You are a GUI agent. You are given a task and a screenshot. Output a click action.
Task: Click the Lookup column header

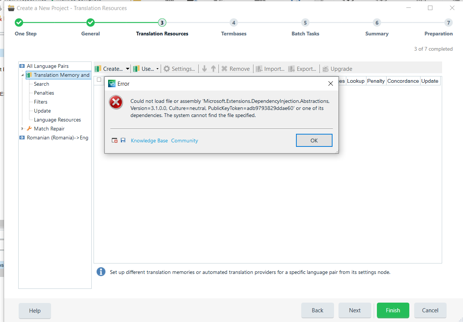point(356,81)
